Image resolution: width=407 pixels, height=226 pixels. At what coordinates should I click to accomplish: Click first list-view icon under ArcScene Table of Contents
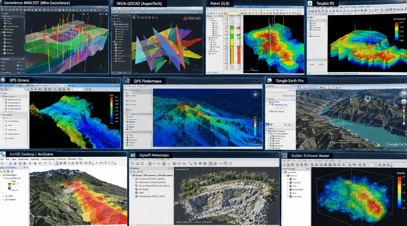click(2, 171)
